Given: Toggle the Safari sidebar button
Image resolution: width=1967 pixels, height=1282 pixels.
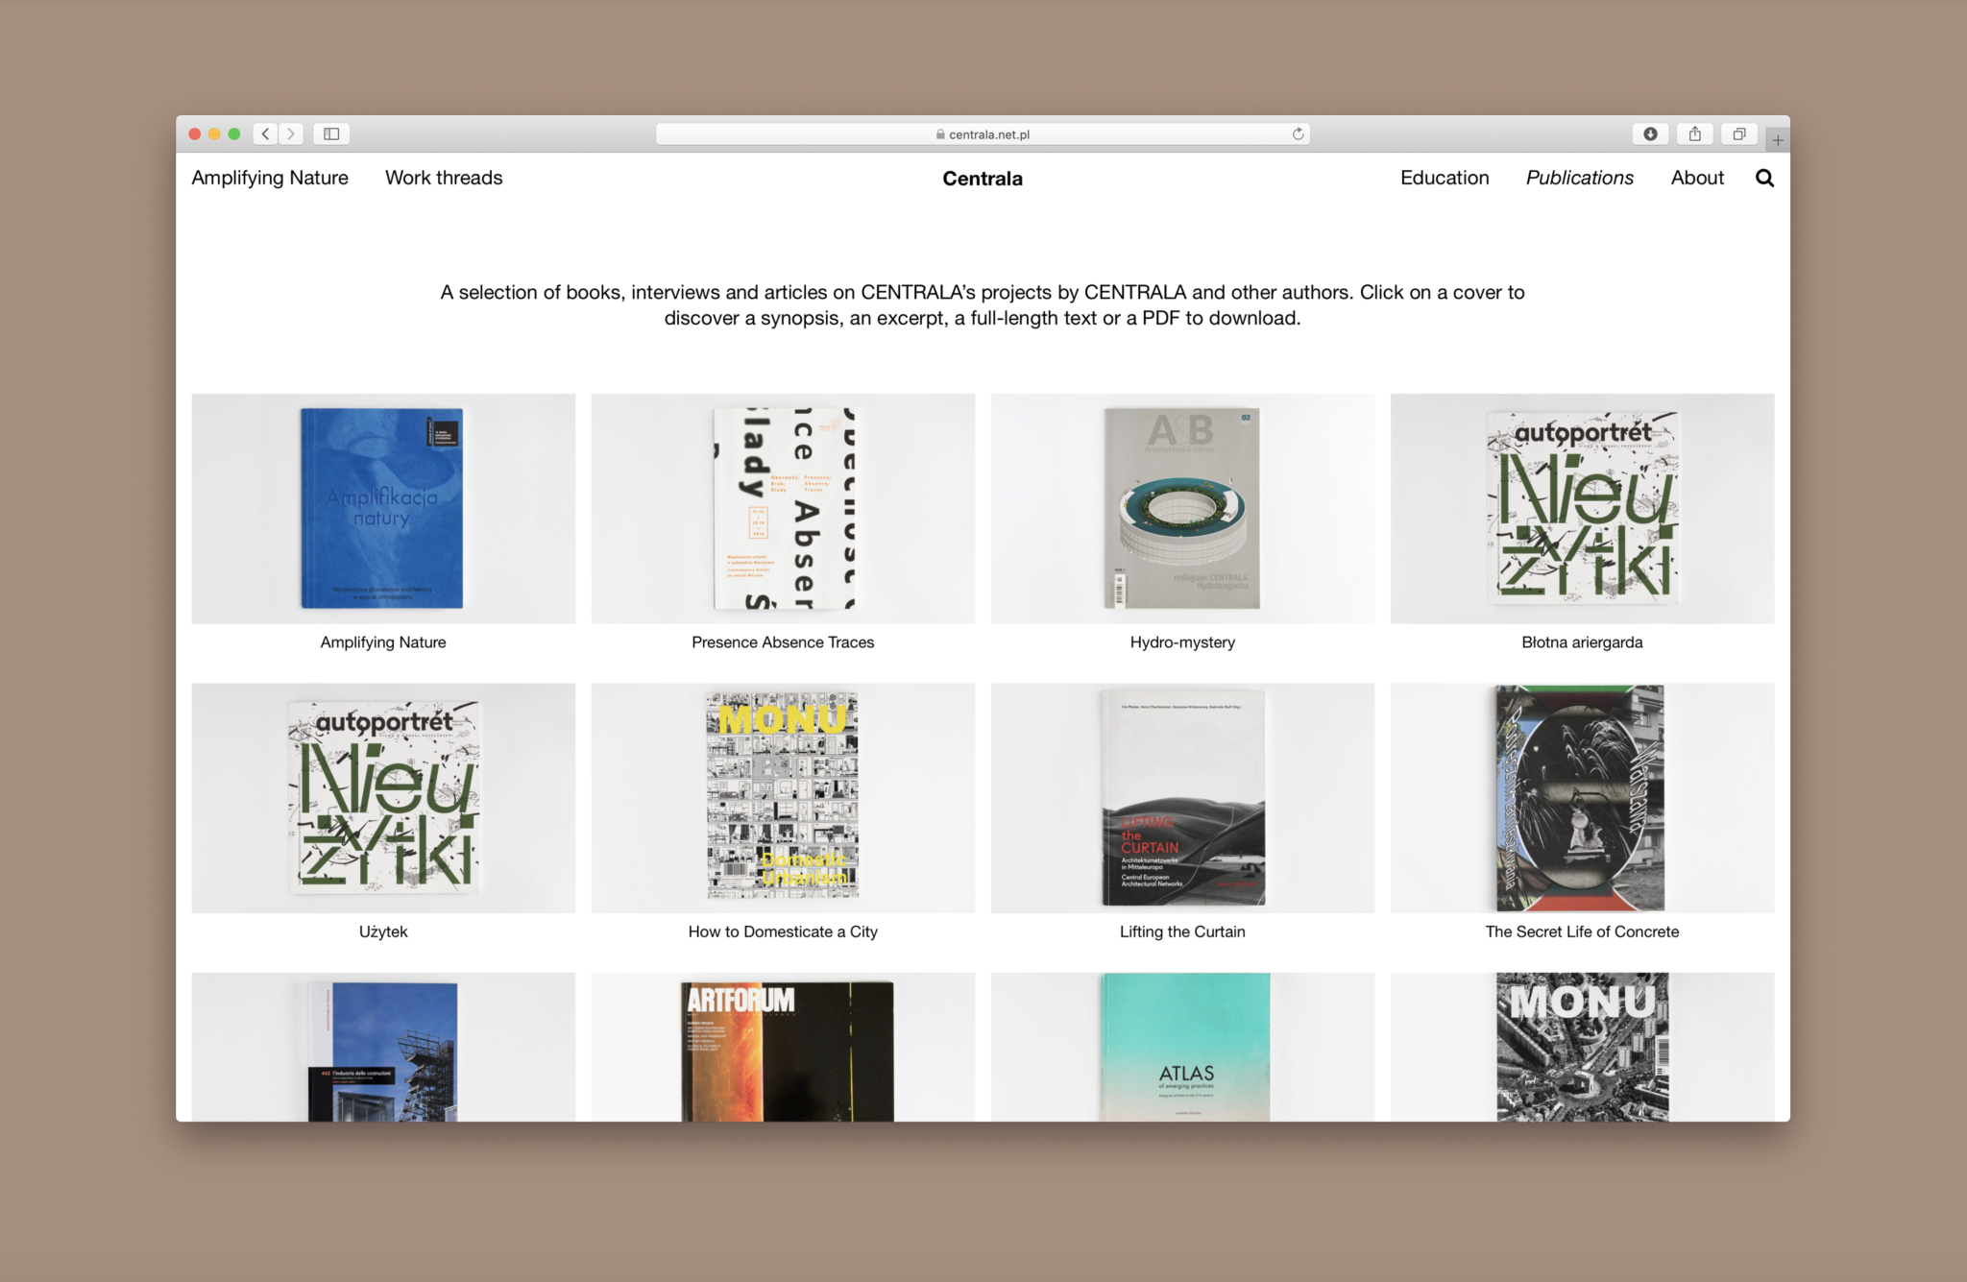Looking at the screenshot, I should tap(331, 133).
